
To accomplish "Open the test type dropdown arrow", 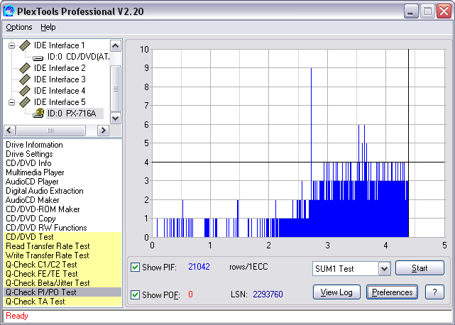I will [x=384, y=269].
